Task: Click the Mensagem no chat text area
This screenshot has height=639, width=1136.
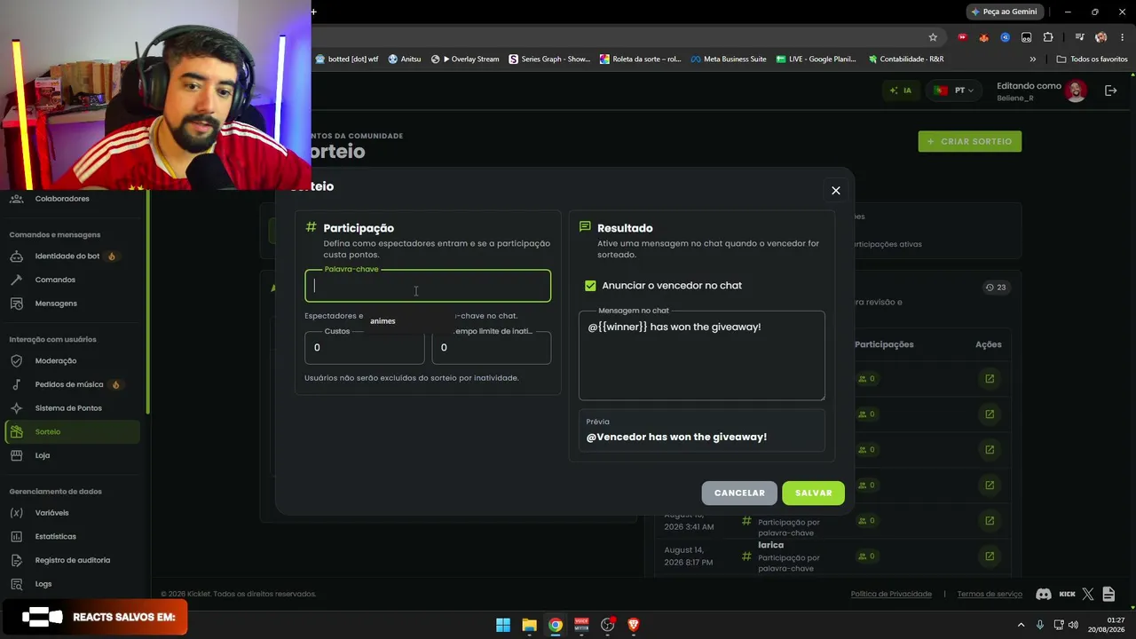Action: [701, 355]
